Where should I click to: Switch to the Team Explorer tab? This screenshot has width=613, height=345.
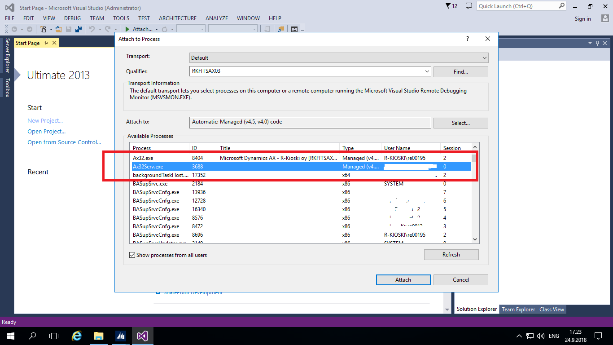[518, 309]
